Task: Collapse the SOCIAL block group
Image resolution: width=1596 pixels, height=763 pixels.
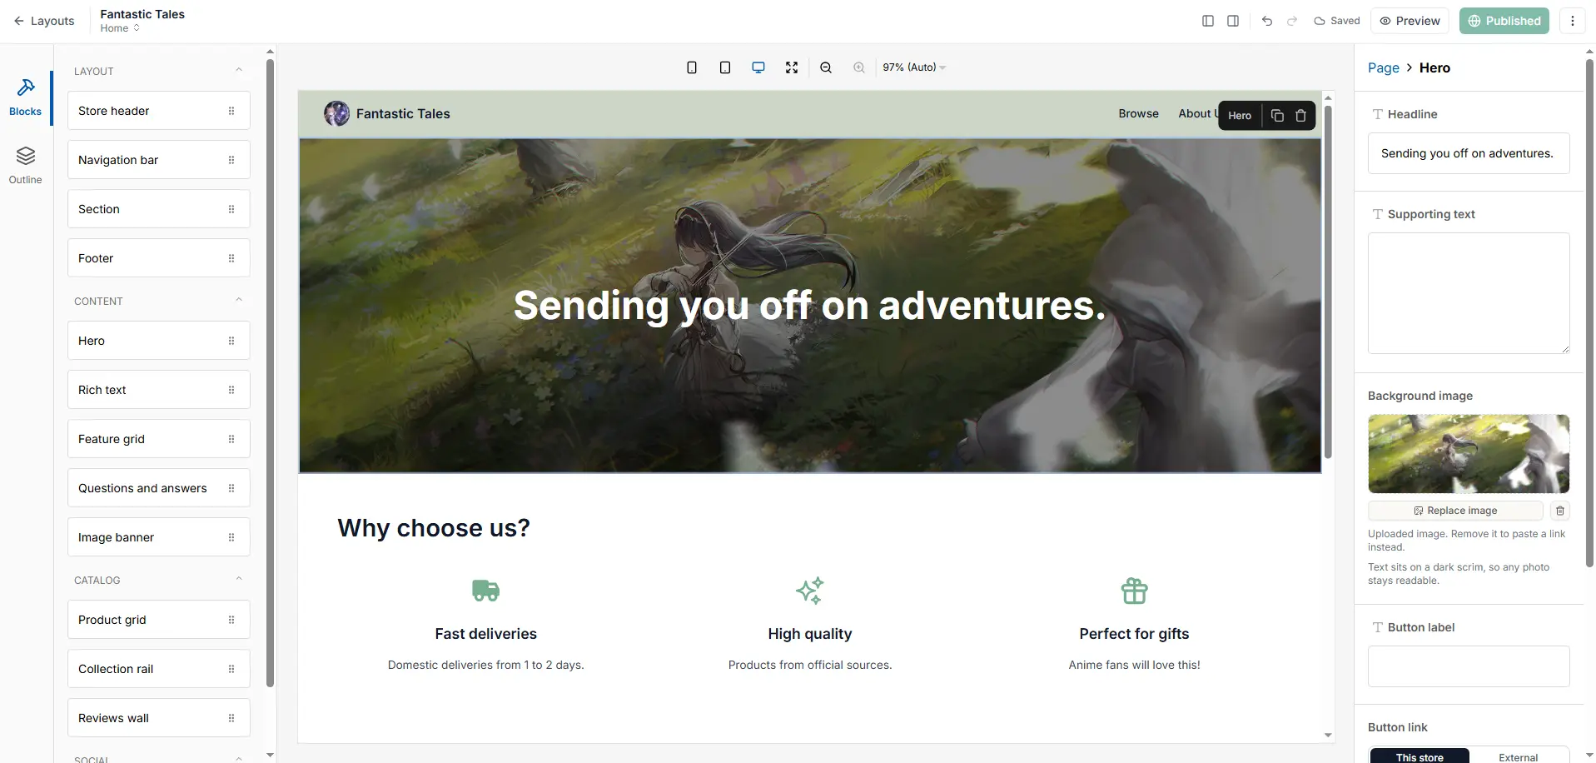Action: [x=239, y=759]
